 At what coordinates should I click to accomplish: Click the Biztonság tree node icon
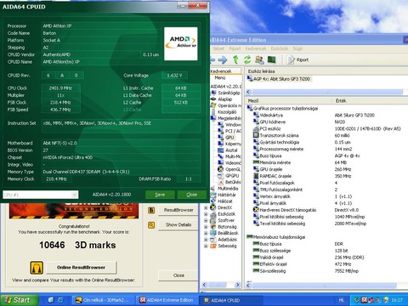tap(213, 227)
